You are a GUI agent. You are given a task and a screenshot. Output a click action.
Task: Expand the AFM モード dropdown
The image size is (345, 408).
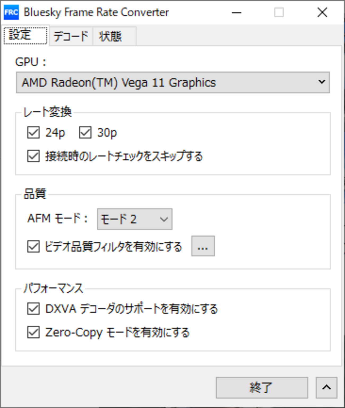[135, 219]
